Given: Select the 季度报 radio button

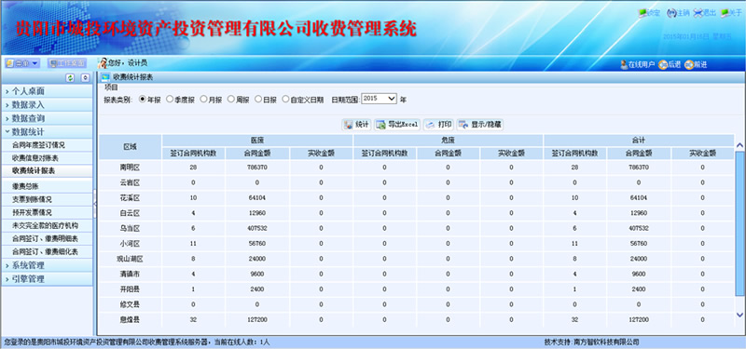Looking at the screenshot, I should (170, 100).
